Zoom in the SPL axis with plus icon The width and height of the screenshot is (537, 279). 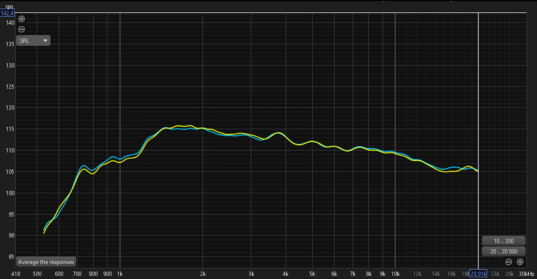22,19
